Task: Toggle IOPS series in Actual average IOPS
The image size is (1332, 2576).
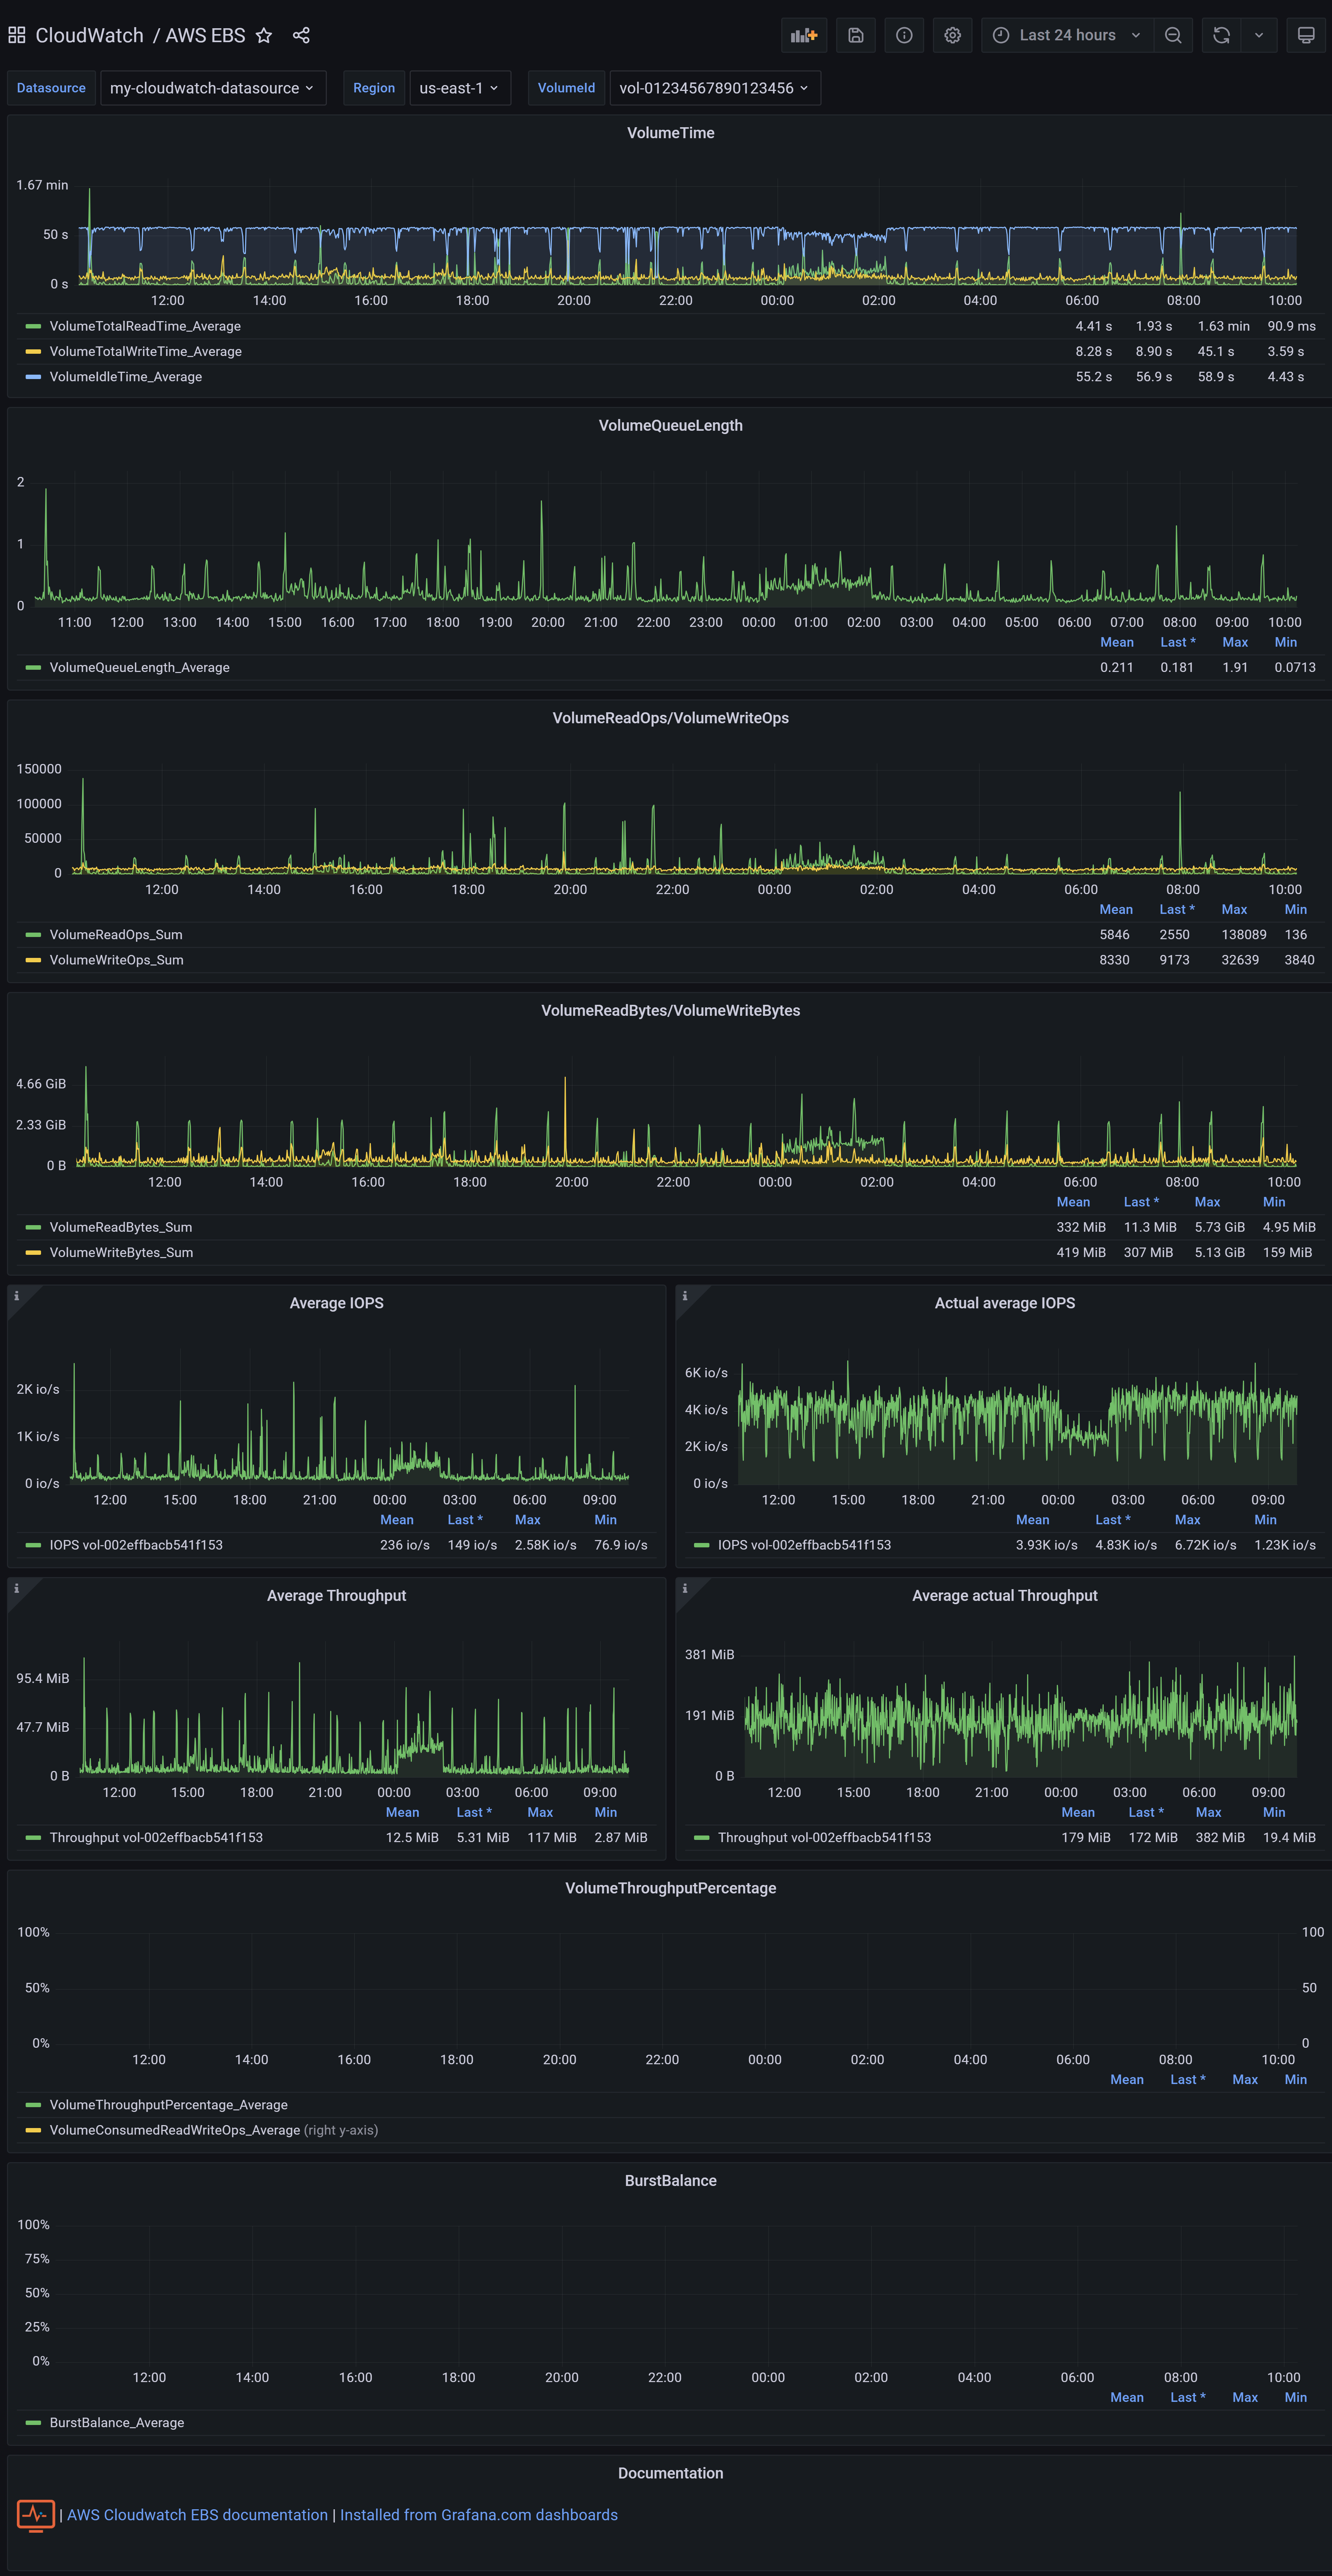Action: point(804,1545)
